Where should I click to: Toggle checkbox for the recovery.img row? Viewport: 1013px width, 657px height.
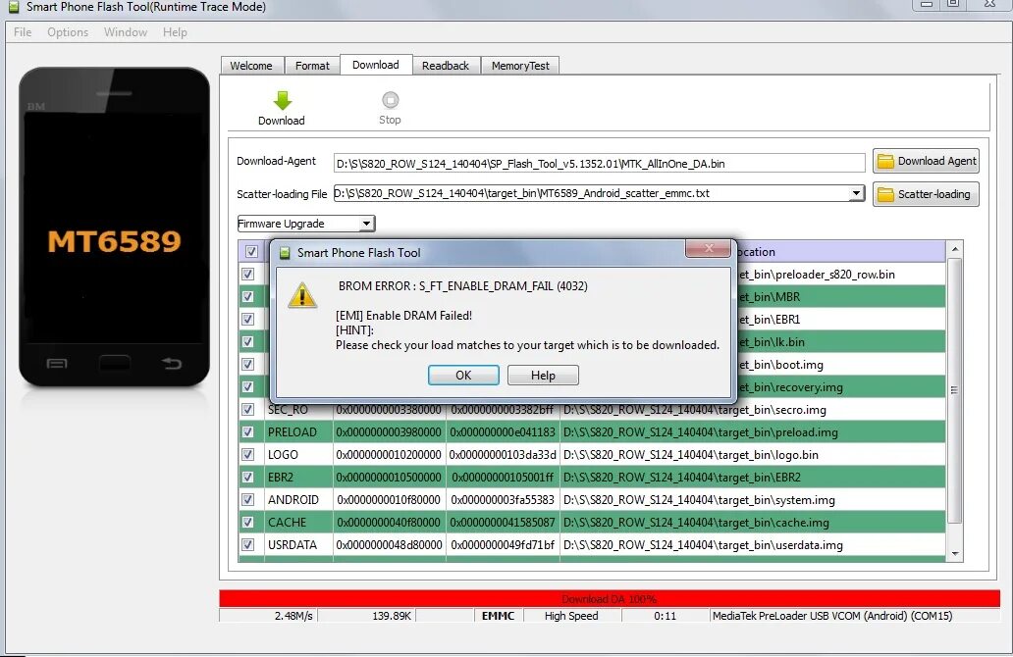[247, 387]
